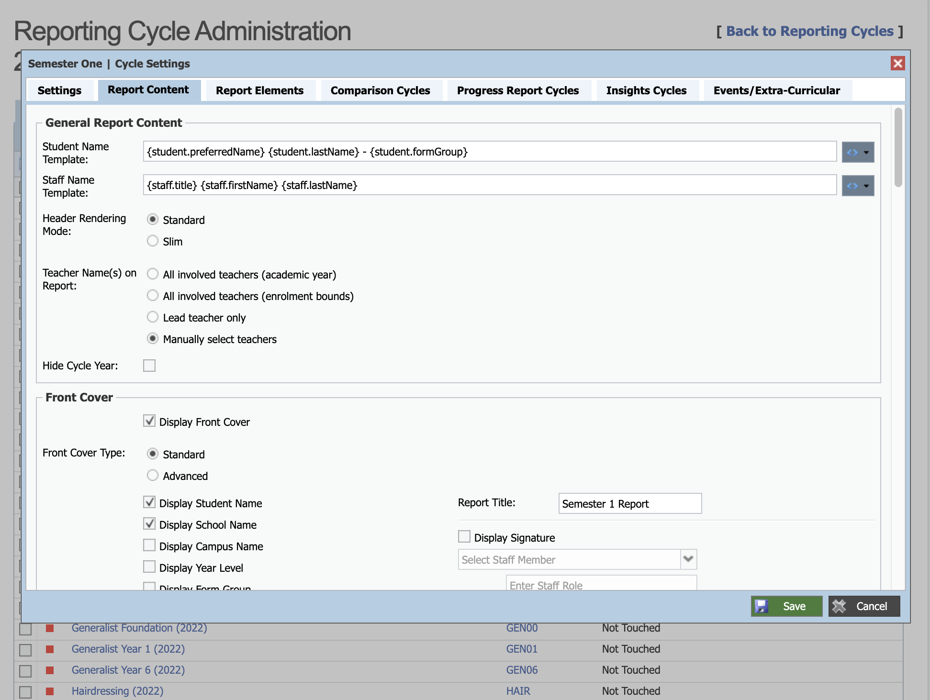Switch to the Report Elements tab
Image resolution: width=930 pixels, height=700 pixels.
[x=259, y=90]
